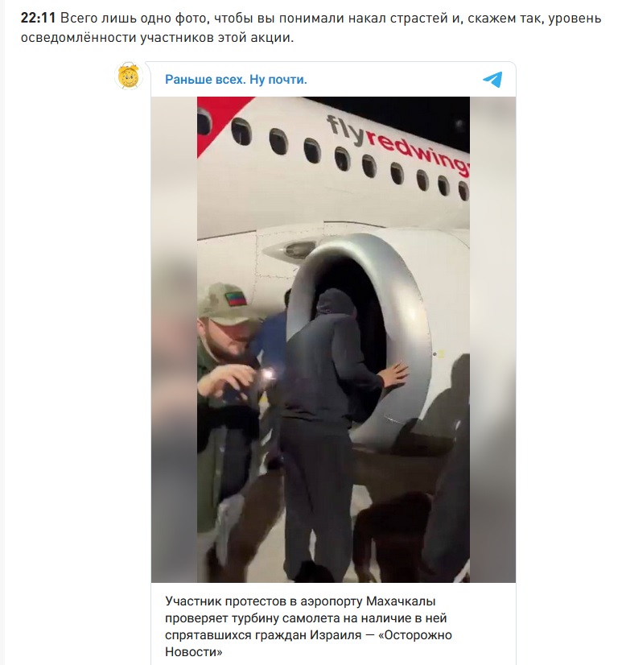
Task: Open channel link "Раньше всех. Ну почти."
Action: click(236, 80)
